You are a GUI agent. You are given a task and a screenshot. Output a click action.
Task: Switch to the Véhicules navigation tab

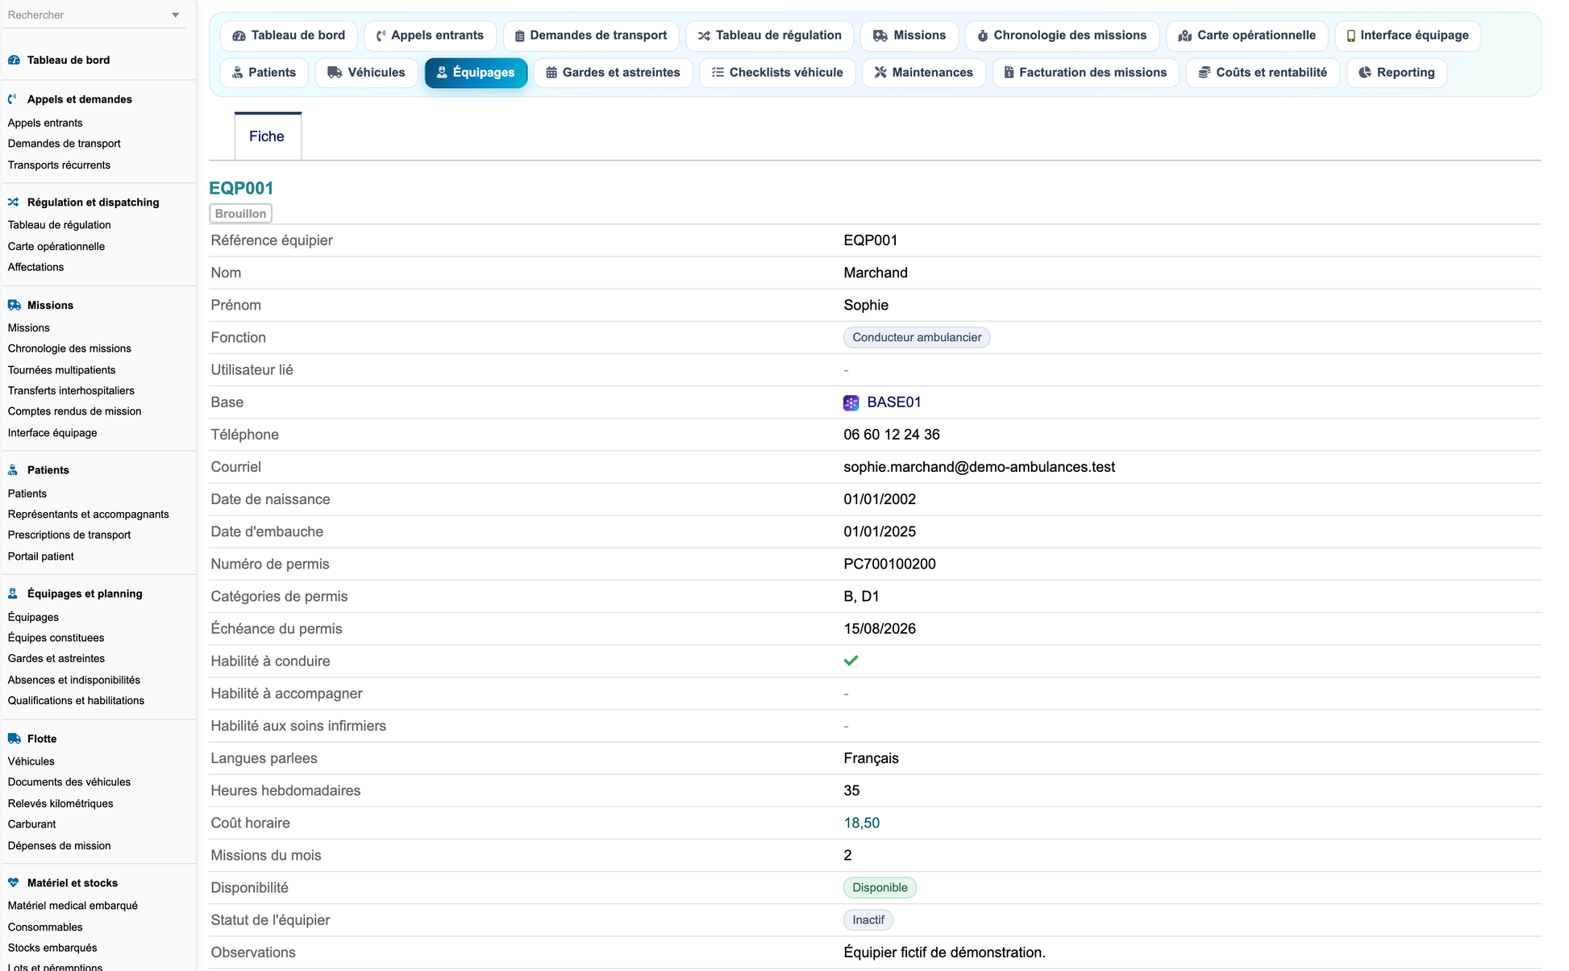[x=367, y=73]
